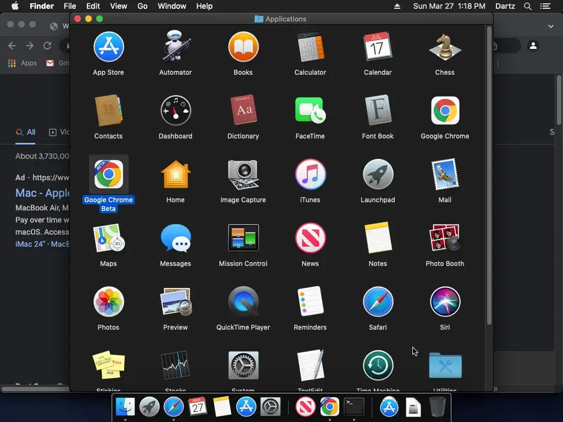
Task: Select the Preview app icon
Action: click(175, 302)
